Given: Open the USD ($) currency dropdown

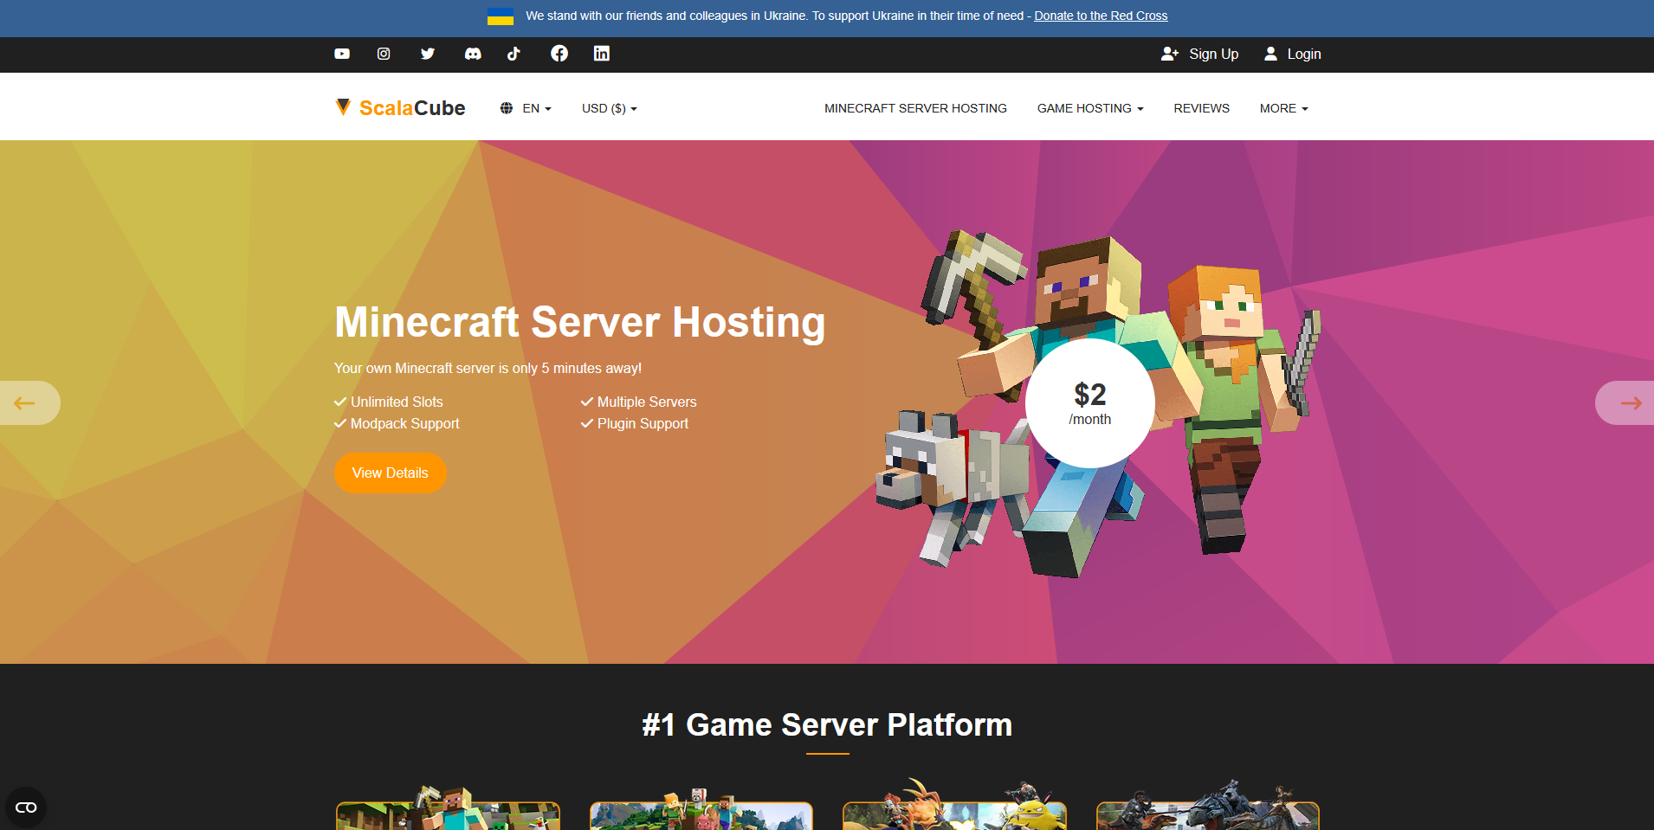Looking at the screenshot, I should click(610, 108).
